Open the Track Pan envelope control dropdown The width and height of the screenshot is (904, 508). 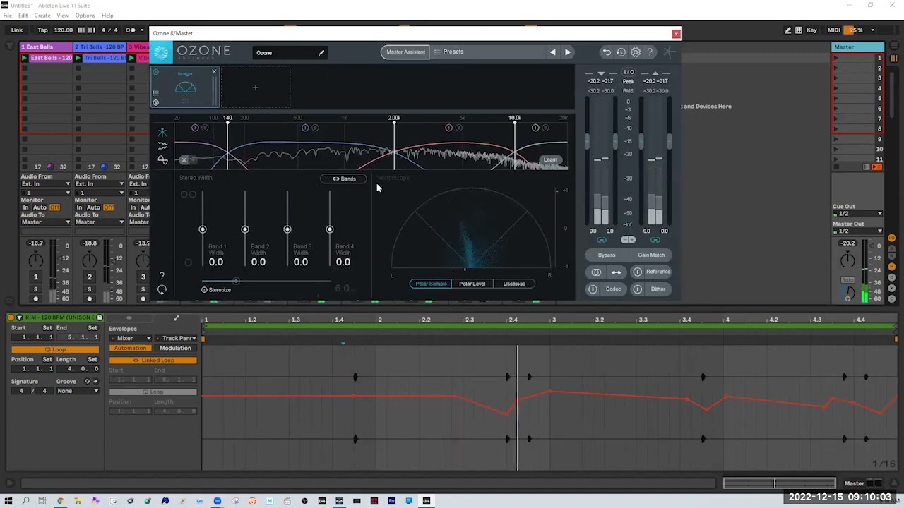coord(175,338)
